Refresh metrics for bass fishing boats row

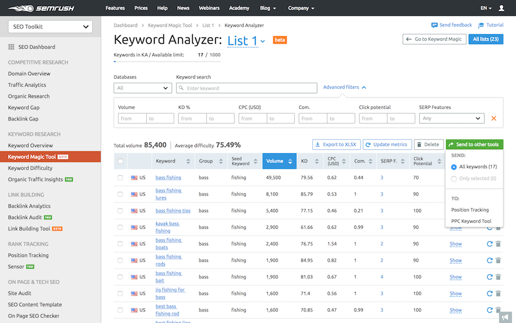[x=490, y=244]
